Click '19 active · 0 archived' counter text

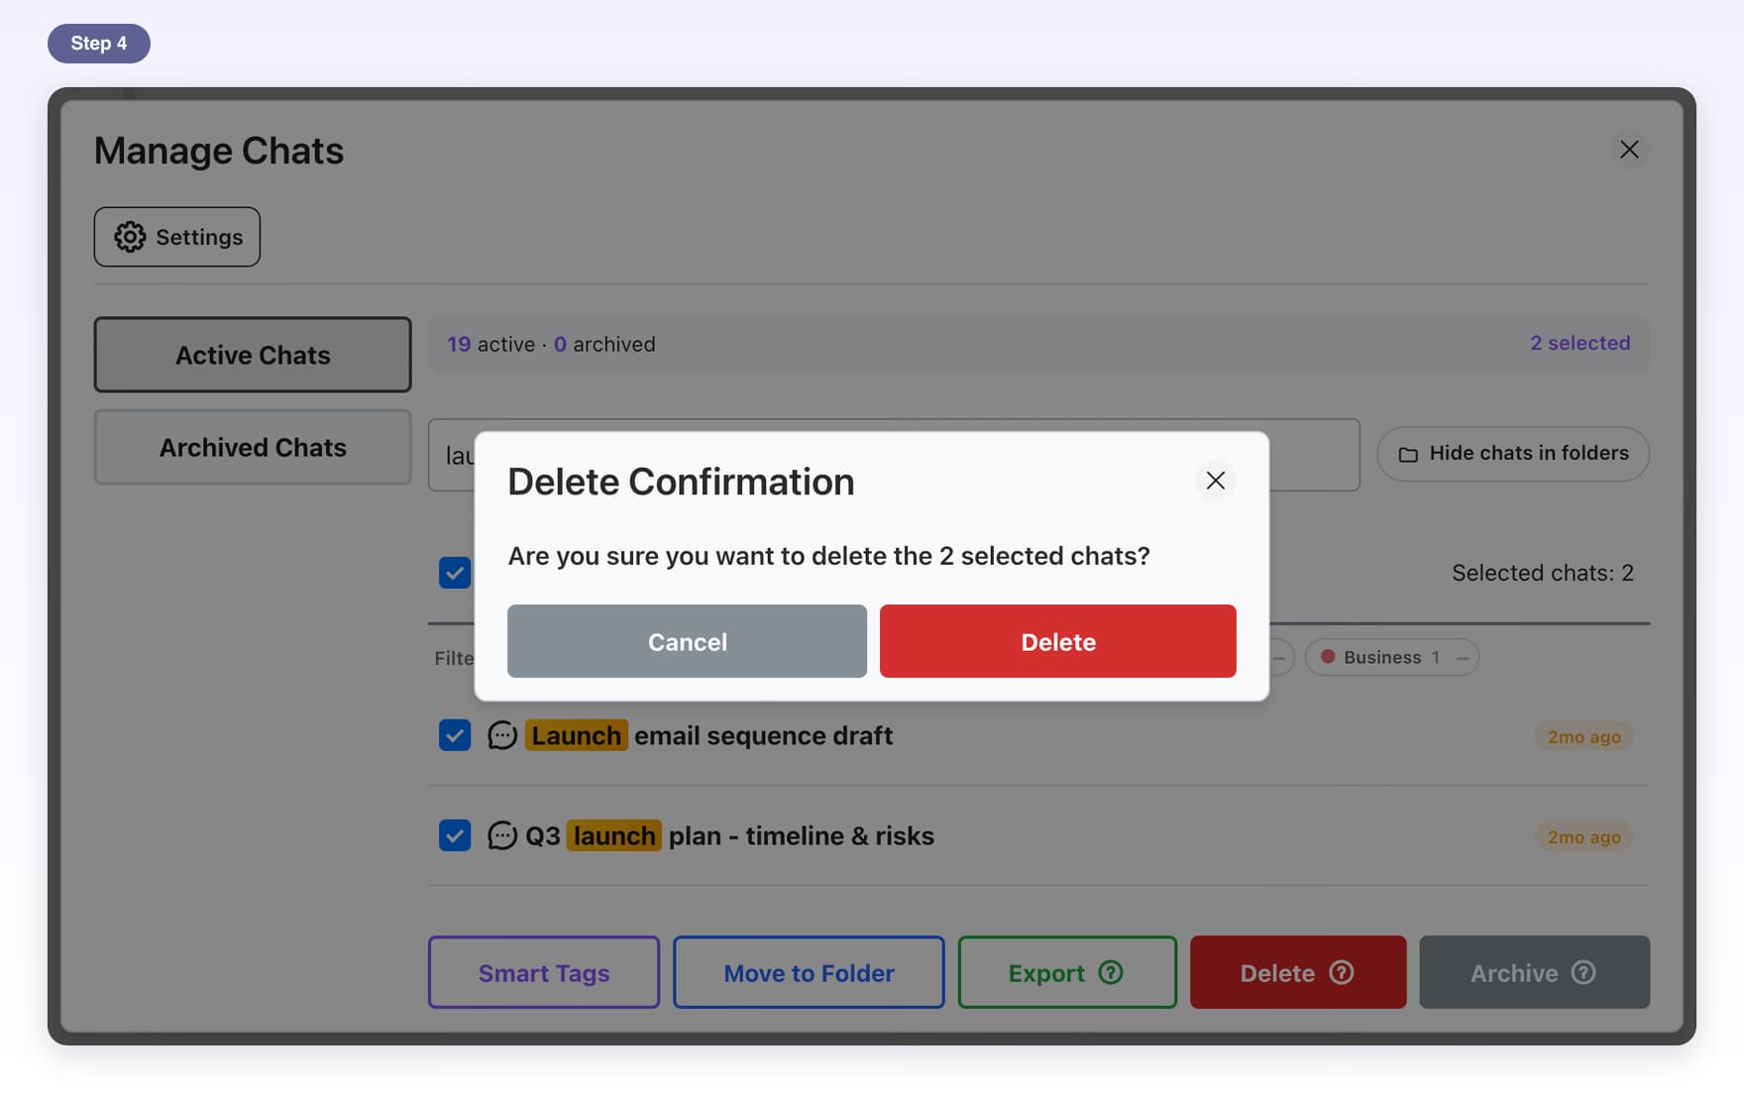pos(551,344)
